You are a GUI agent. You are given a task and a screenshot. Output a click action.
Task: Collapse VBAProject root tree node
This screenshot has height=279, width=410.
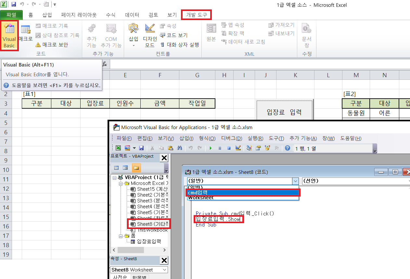click(114, 177)
